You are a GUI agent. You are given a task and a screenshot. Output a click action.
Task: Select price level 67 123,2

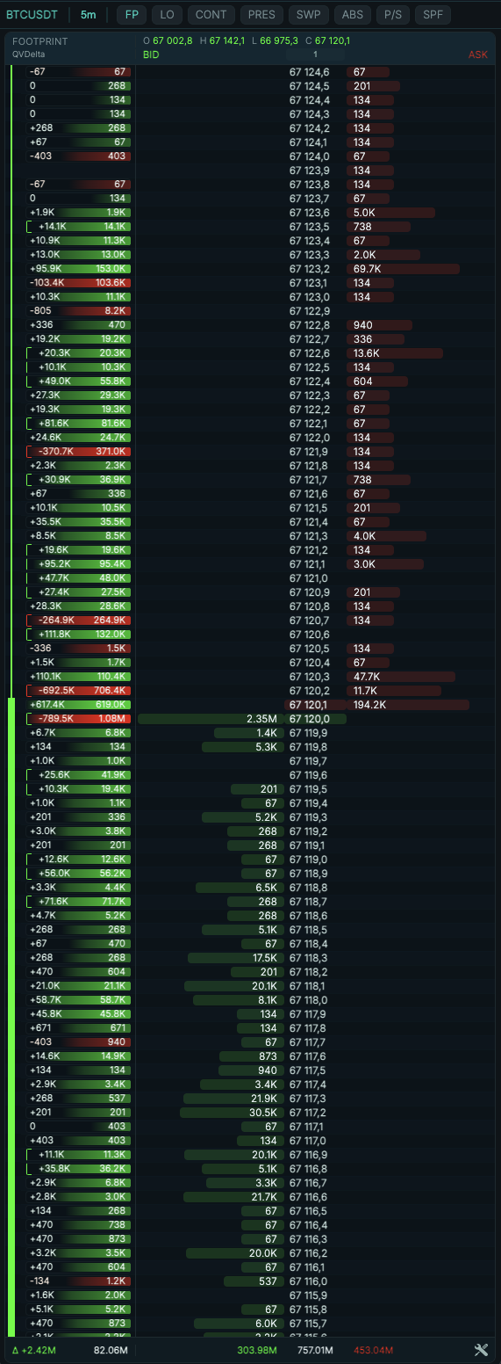click(309, 269)
